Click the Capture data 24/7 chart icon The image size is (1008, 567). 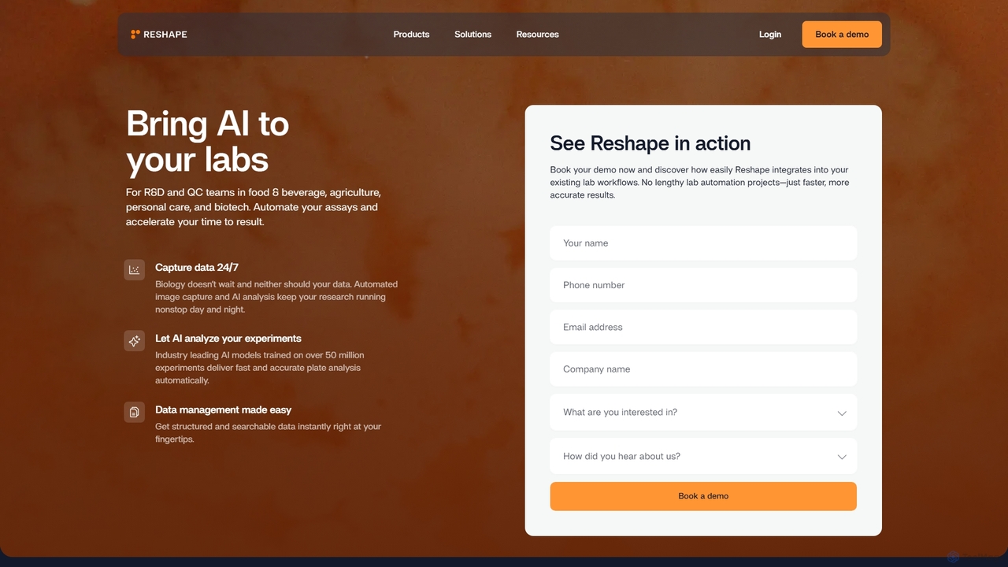135,270
